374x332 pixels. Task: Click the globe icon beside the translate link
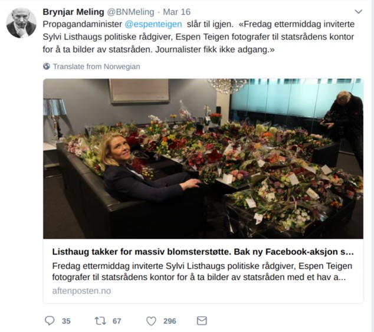[x=47, y=67]
